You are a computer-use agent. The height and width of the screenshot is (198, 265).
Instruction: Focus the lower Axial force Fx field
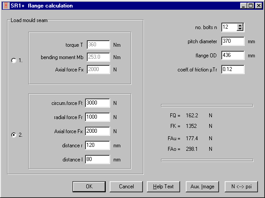pos(97,131)
